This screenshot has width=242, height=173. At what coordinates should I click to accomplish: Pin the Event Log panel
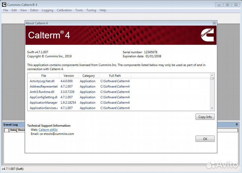coord(237,125)
